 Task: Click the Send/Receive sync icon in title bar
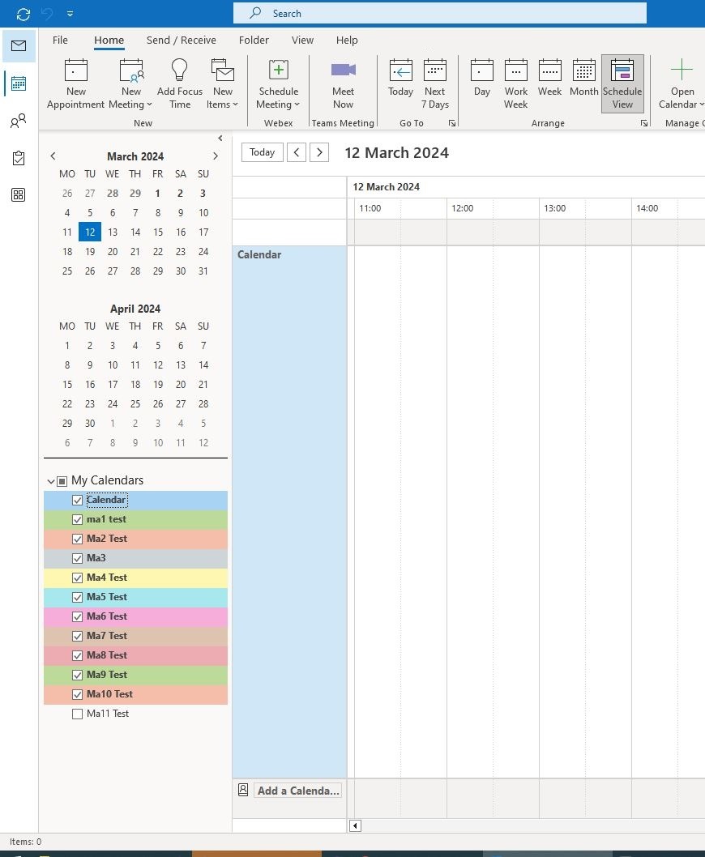coord(23,14)
